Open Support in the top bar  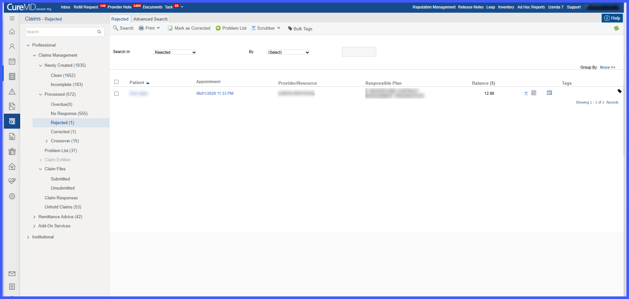click(574, 7)
